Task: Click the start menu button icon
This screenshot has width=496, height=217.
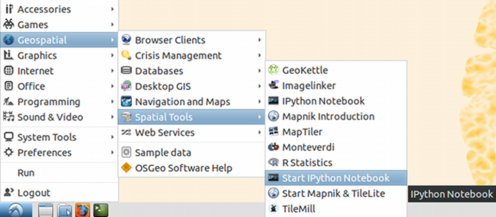Action: pos(15,210)
